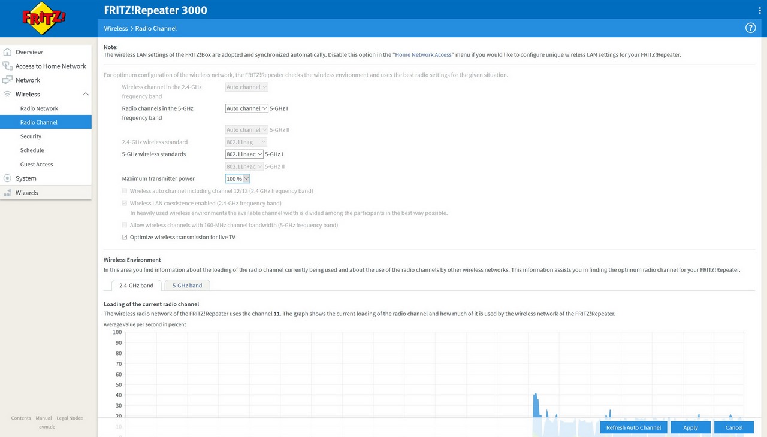This screenshot has height=437, width=767.
Task: Click the Radio Channel breadcrumb
Action: (x=156, y=28)
